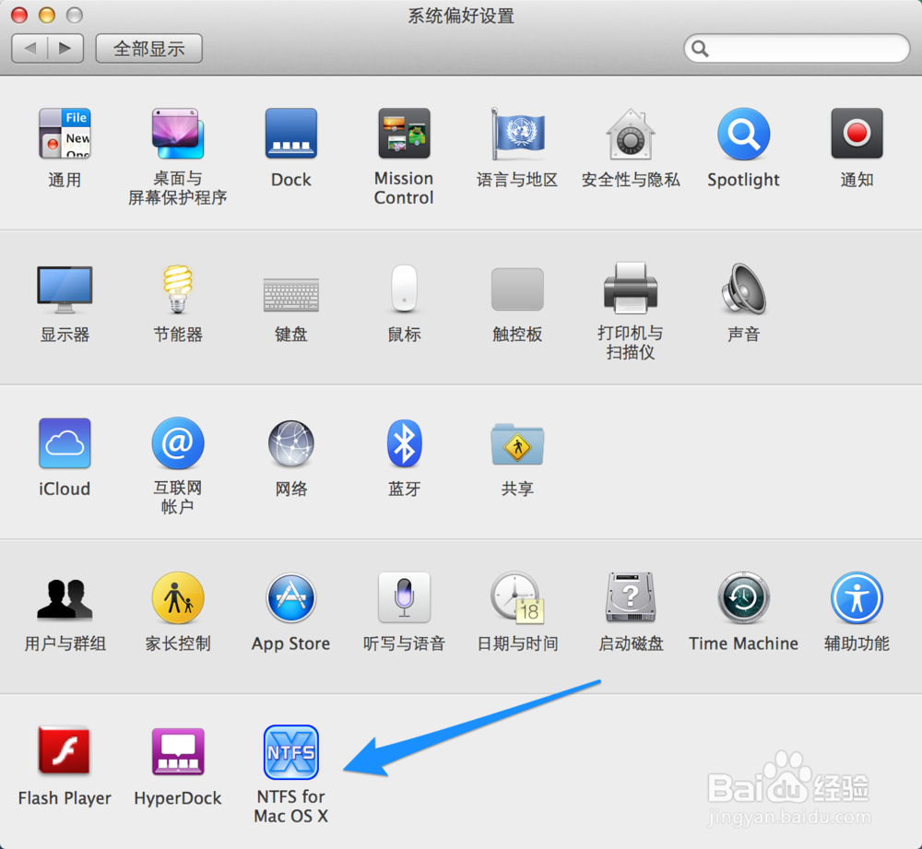
Task: Open the Spotlight preference pane
Action: [743, 135]
